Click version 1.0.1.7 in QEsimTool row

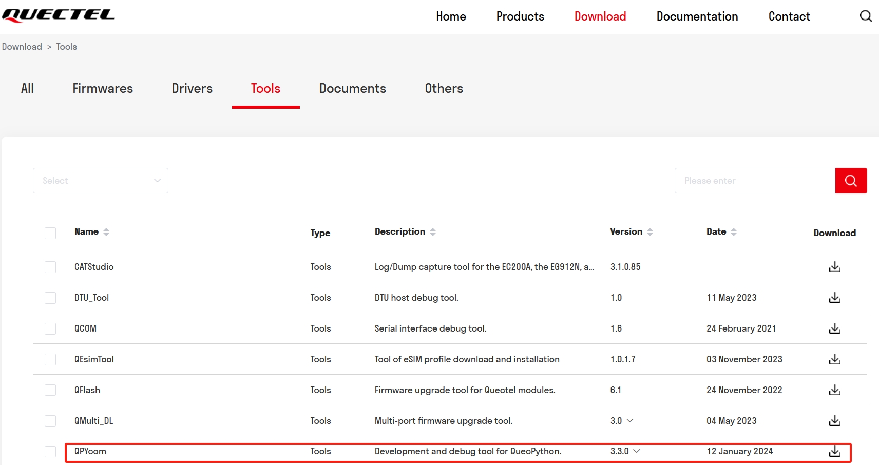(x=623, y=359)
